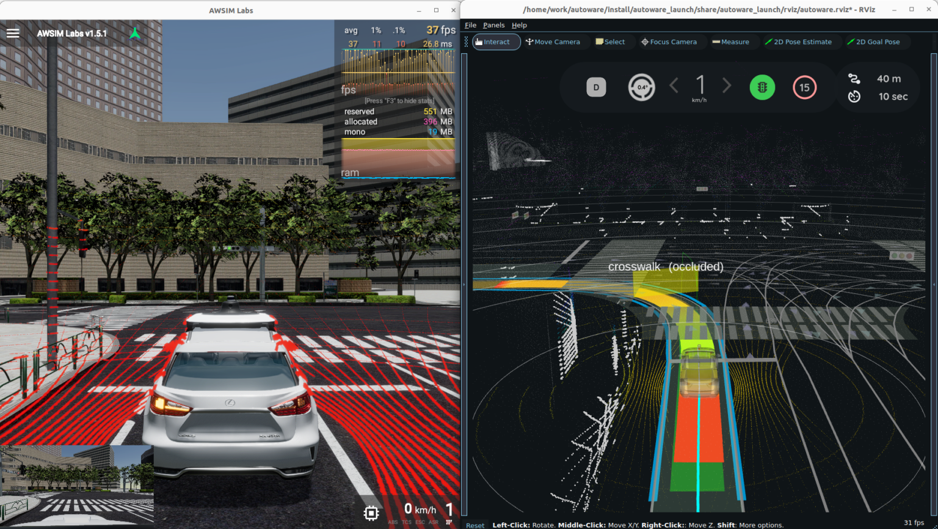This screenshot has height=529, width=938.
Task: Enable the Select tool in RViz
Action: (610, 42)
